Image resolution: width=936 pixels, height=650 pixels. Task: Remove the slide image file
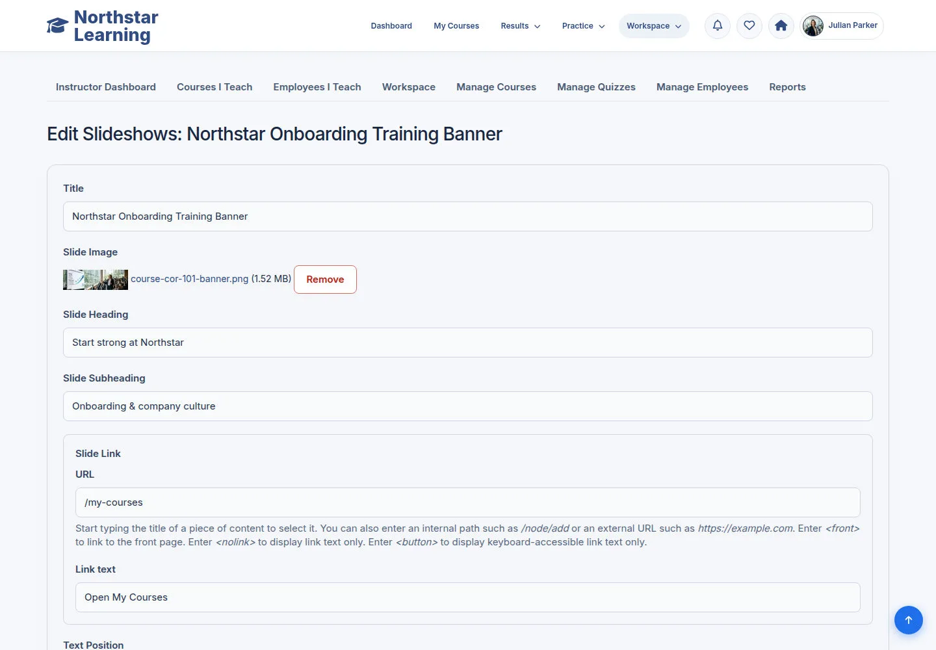click(325, 279)
